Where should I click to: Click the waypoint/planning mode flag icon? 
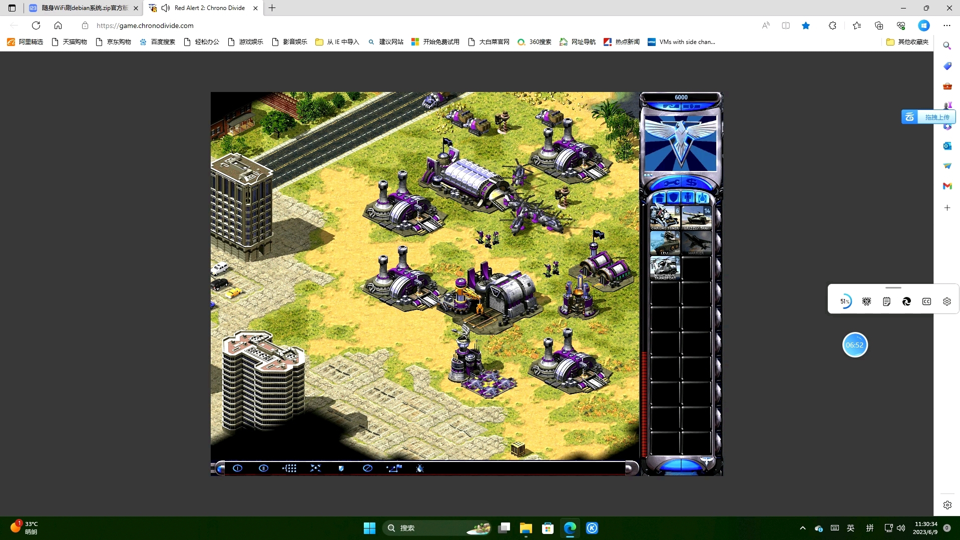pyautogui.click(x=394, y=468)
